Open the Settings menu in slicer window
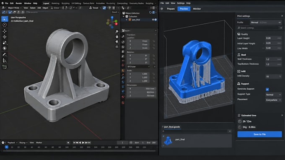 181,3
